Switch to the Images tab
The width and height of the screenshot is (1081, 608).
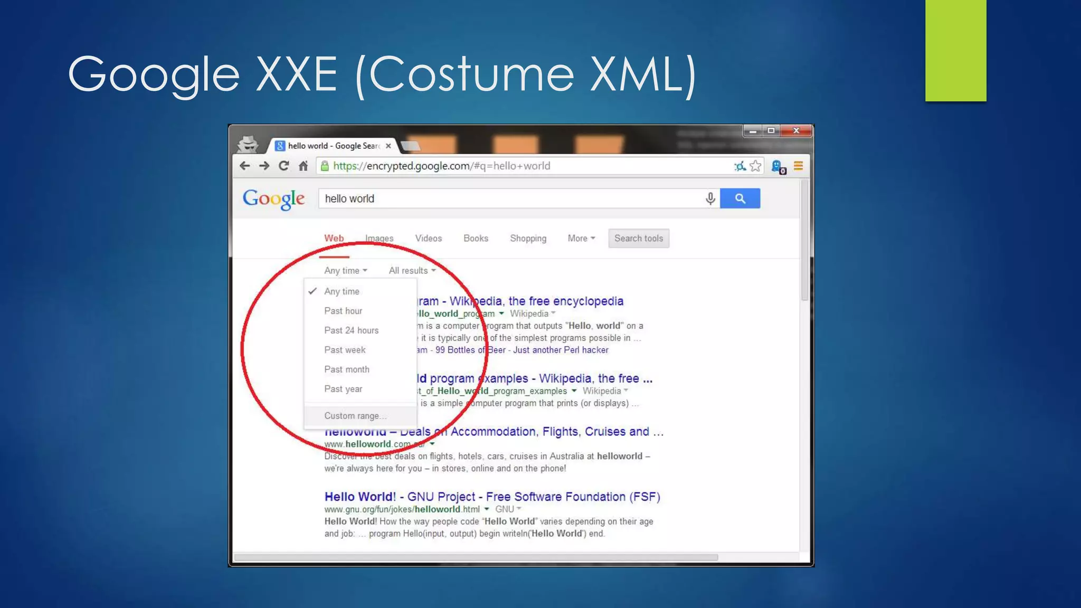(379, 238)
